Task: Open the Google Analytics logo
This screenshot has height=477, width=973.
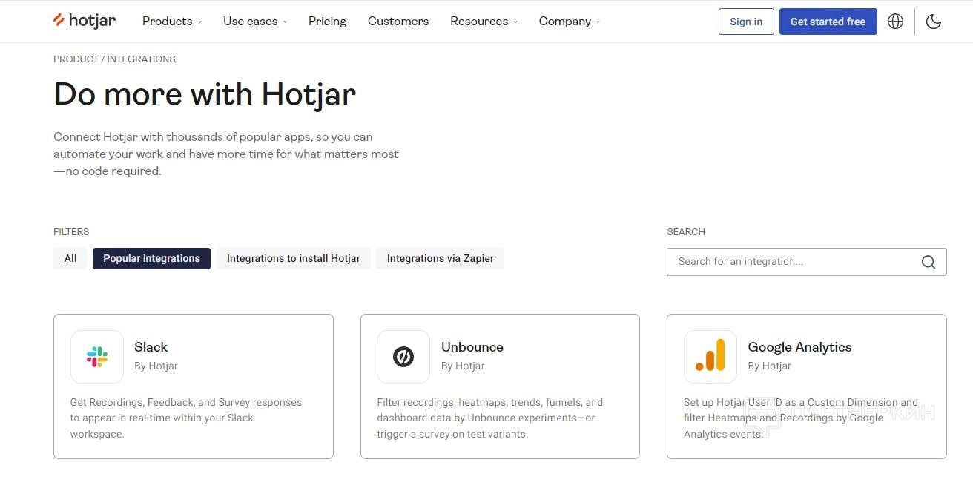Action: coord(710,357)
